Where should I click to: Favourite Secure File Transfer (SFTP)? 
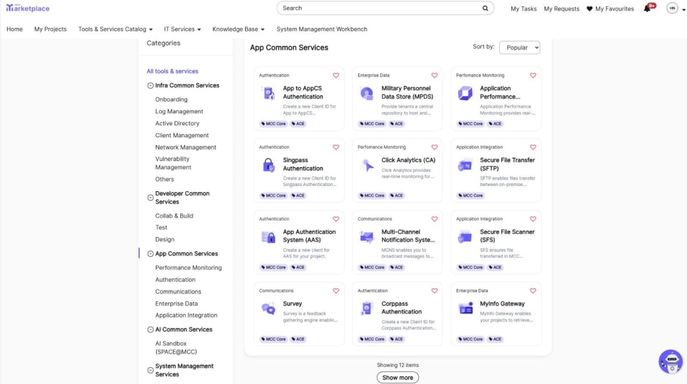[x=533, y=147]
